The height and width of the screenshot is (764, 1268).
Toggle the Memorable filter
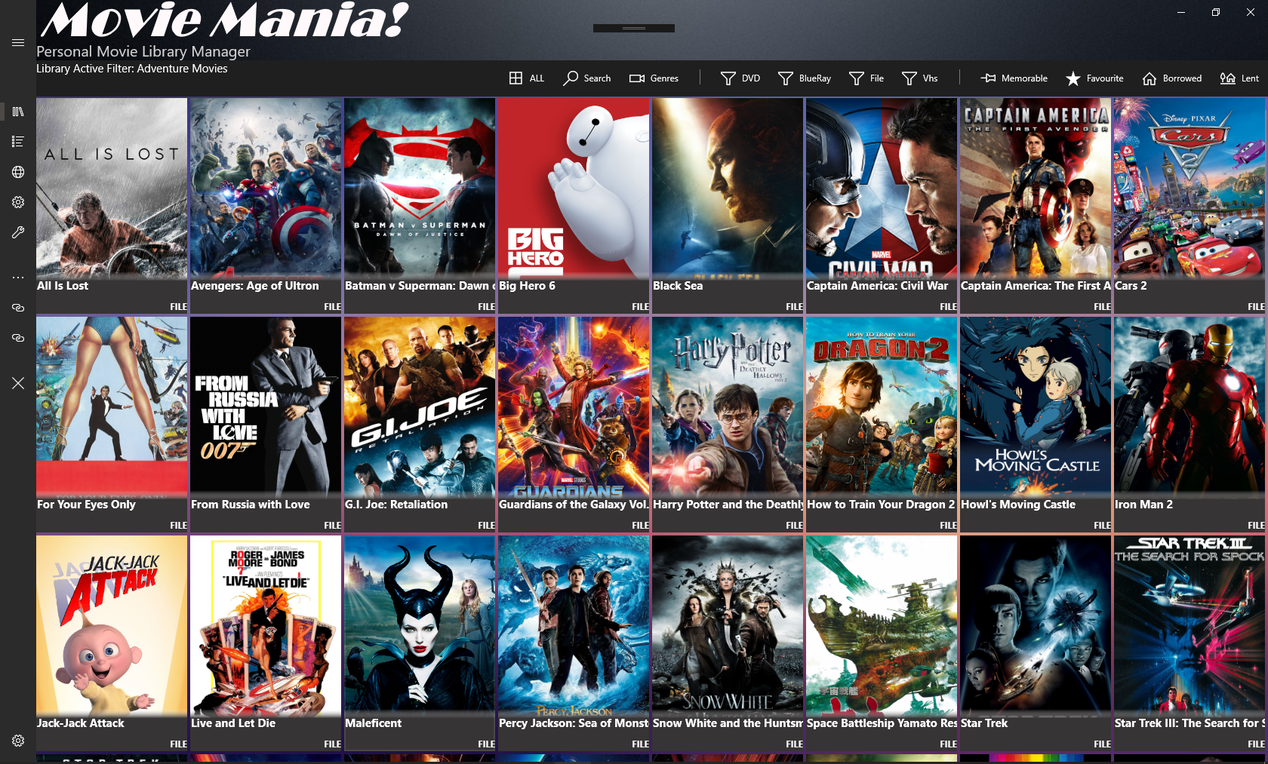(1014, 78)
